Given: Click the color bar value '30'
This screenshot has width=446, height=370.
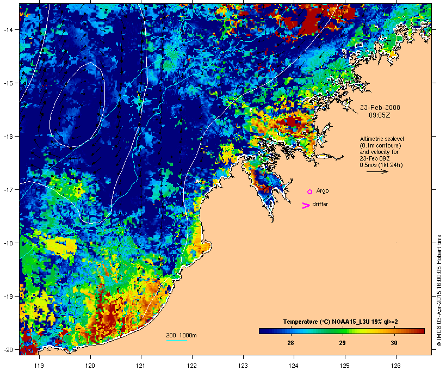Looking at the screenshot, I should coord(394,343).
